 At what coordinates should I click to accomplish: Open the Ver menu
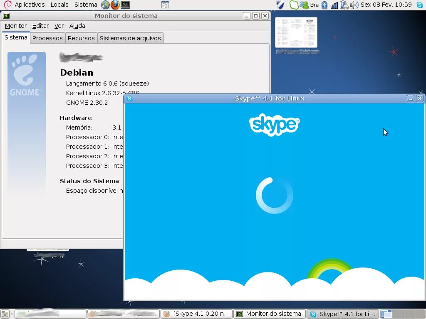pos(59,26)
